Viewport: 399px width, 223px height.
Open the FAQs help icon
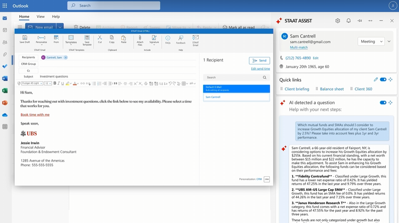pos(168,39)
